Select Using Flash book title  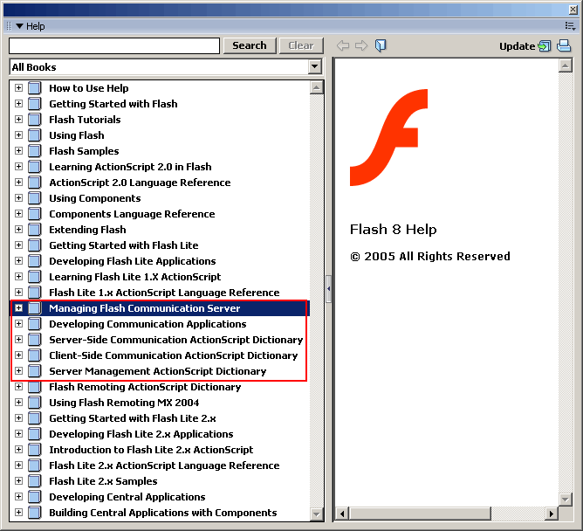(77, 135)
